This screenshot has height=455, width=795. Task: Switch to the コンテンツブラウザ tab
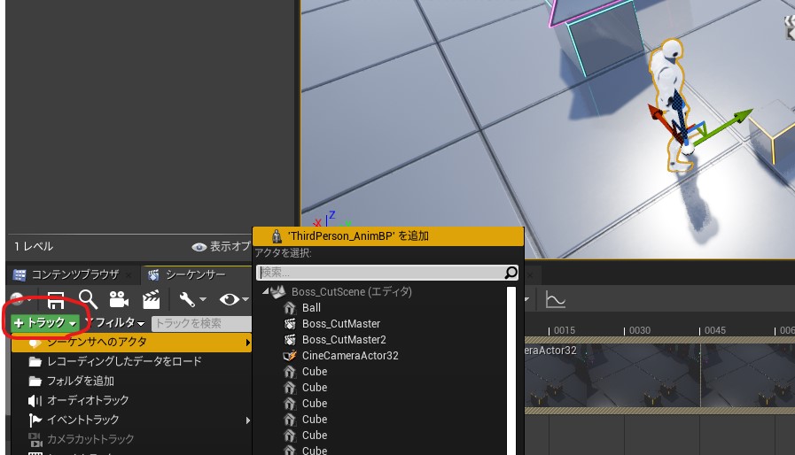75,274
